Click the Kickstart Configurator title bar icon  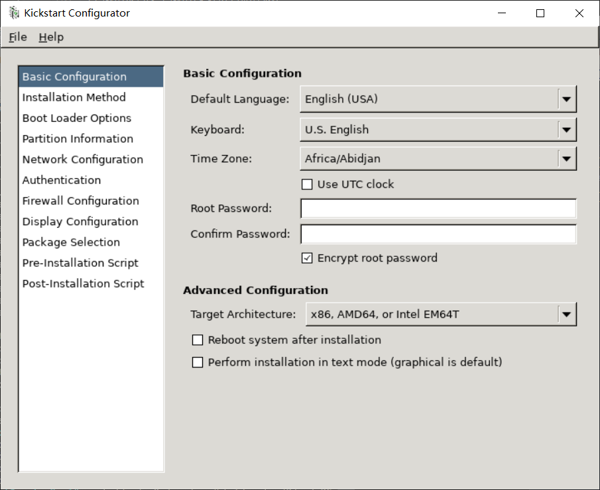[x=14, y=13]
